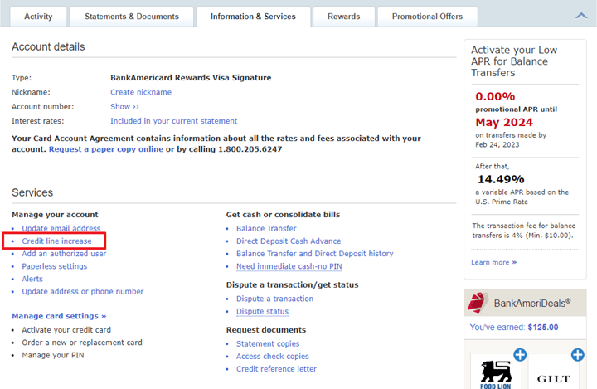Open the Food Lion deal logo
The width and height of the screenshot is (597, 389).
point(498,373)
